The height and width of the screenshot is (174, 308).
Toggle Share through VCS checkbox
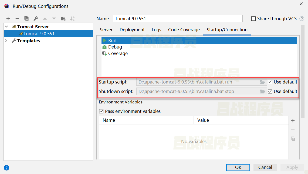(x=253, y=19)
